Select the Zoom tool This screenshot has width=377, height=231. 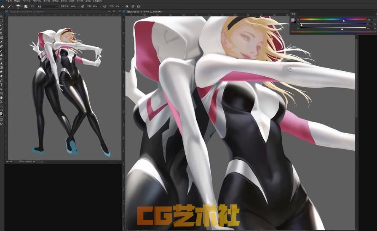[x=1, y=102]
